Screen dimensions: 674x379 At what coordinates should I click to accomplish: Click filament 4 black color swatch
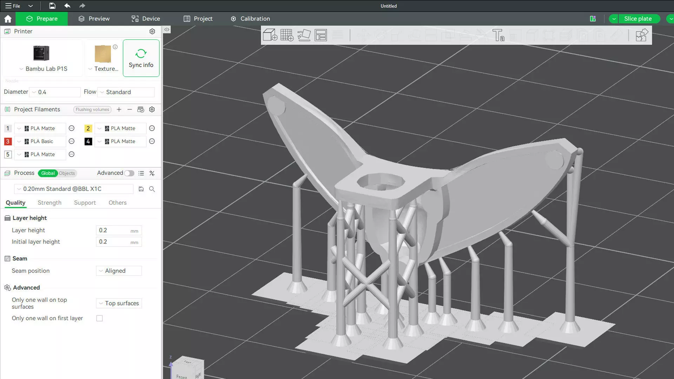coord(88,141)
